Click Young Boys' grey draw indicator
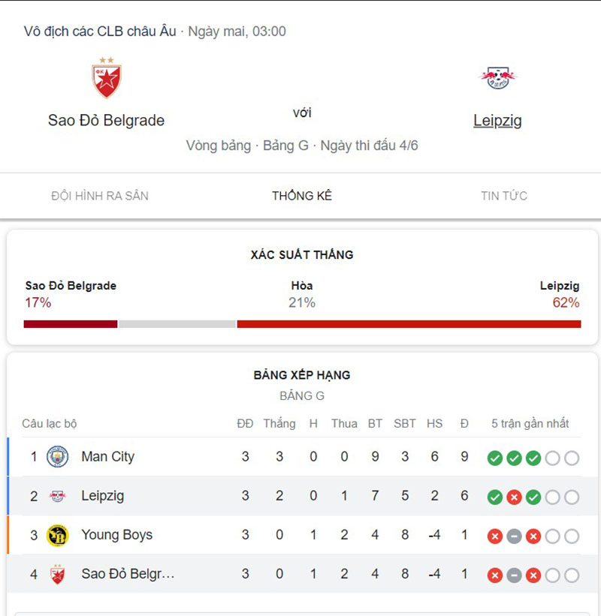This screenshot has height=616, width=601. pos(514,536)
